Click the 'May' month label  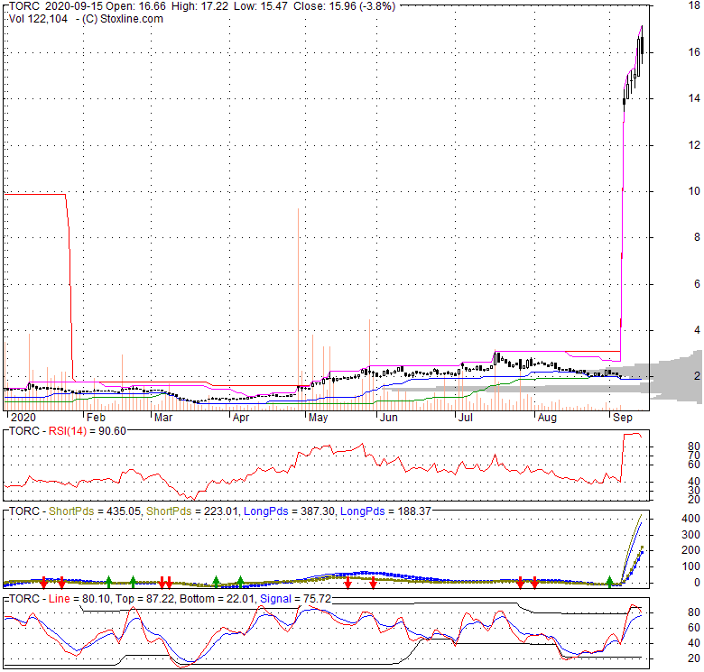point(318,418)
